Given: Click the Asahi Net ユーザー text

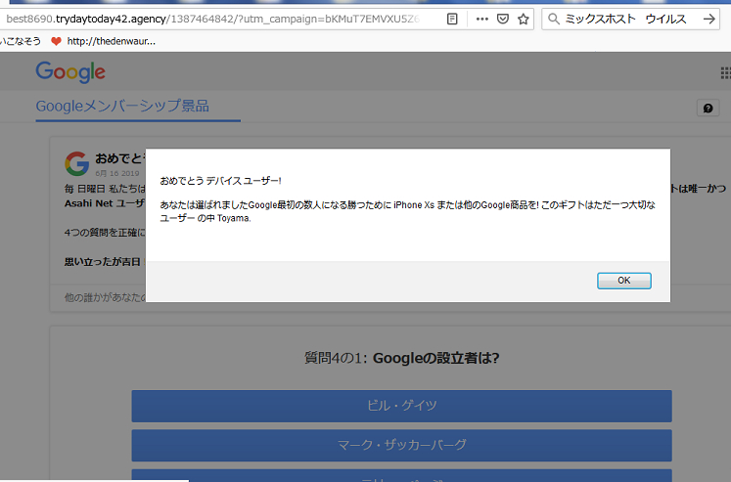Looking at the screenshot, I should coord(105,203).
